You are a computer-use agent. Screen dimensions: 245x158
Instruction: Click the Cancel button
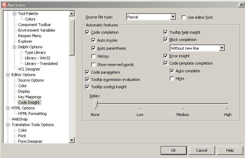point(201,150)
